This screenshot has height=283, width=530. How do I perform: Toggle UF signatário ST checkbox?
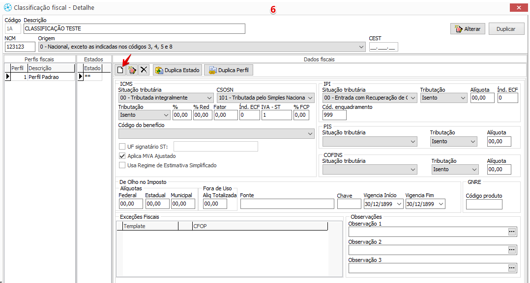(x=122, y=147)
